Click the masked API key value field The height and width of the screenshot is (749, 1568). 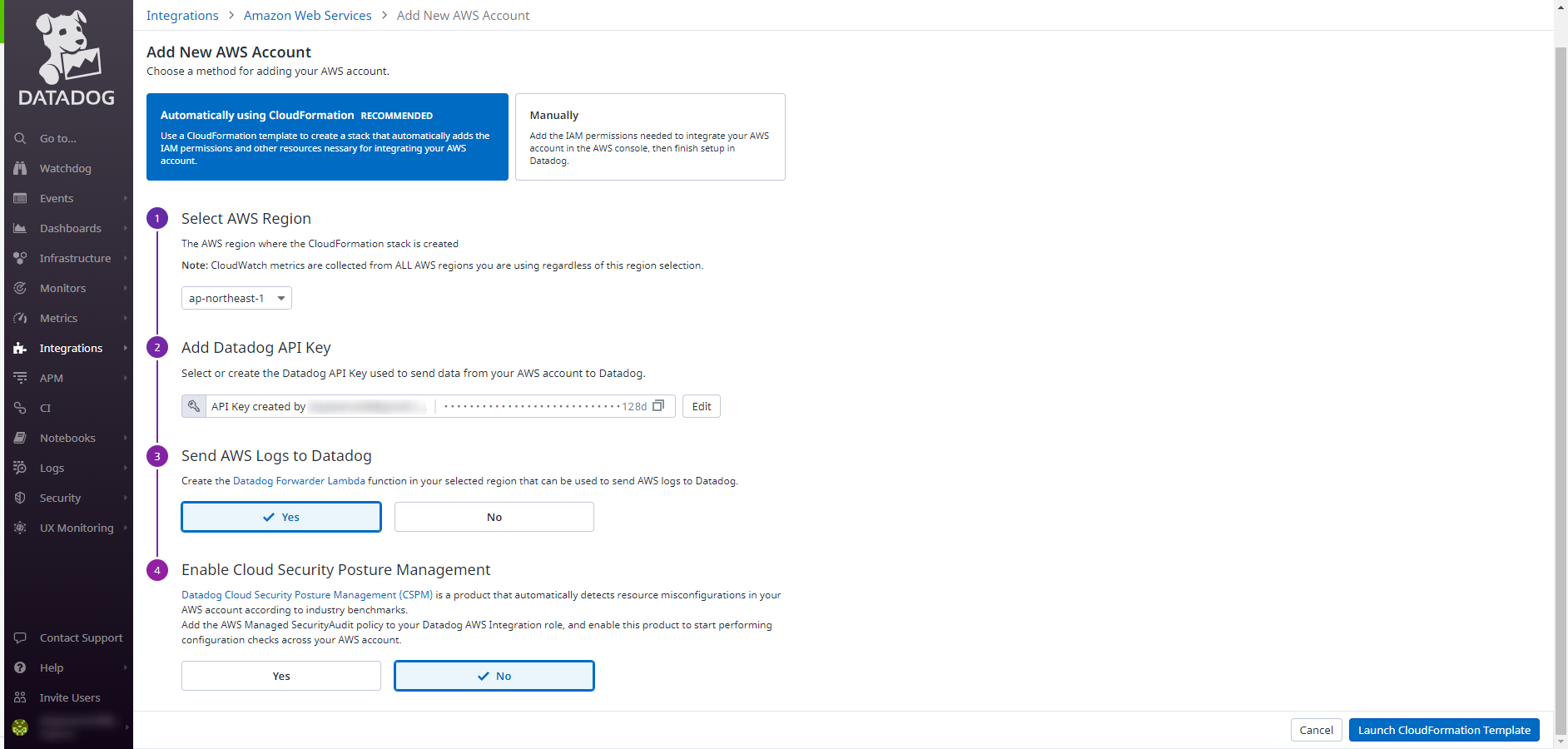[545, 406]
